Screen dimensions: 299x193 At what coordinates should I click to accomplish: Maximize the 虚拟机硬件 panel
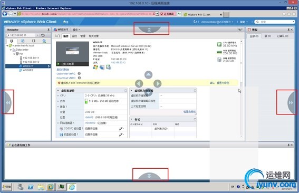[126, 91]
